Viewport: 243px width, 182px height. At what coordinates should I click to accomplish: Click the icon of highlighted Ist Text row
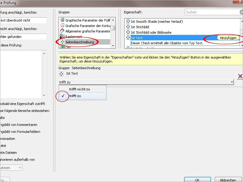point(128,38)
